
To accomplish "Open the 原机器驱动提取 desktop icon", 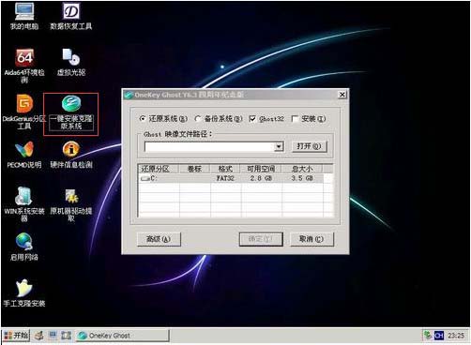I will (71, 204).
